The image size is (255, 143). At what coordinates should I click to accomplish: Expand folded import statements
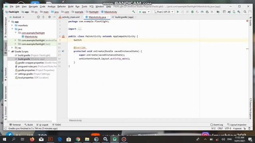click(x=80, y=29)
